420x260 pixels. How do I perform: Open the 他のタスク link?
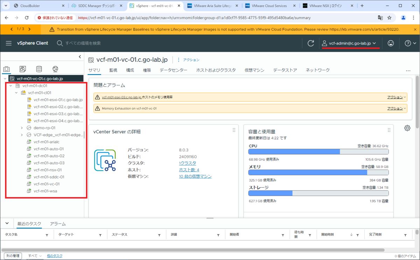click(55, 256)
